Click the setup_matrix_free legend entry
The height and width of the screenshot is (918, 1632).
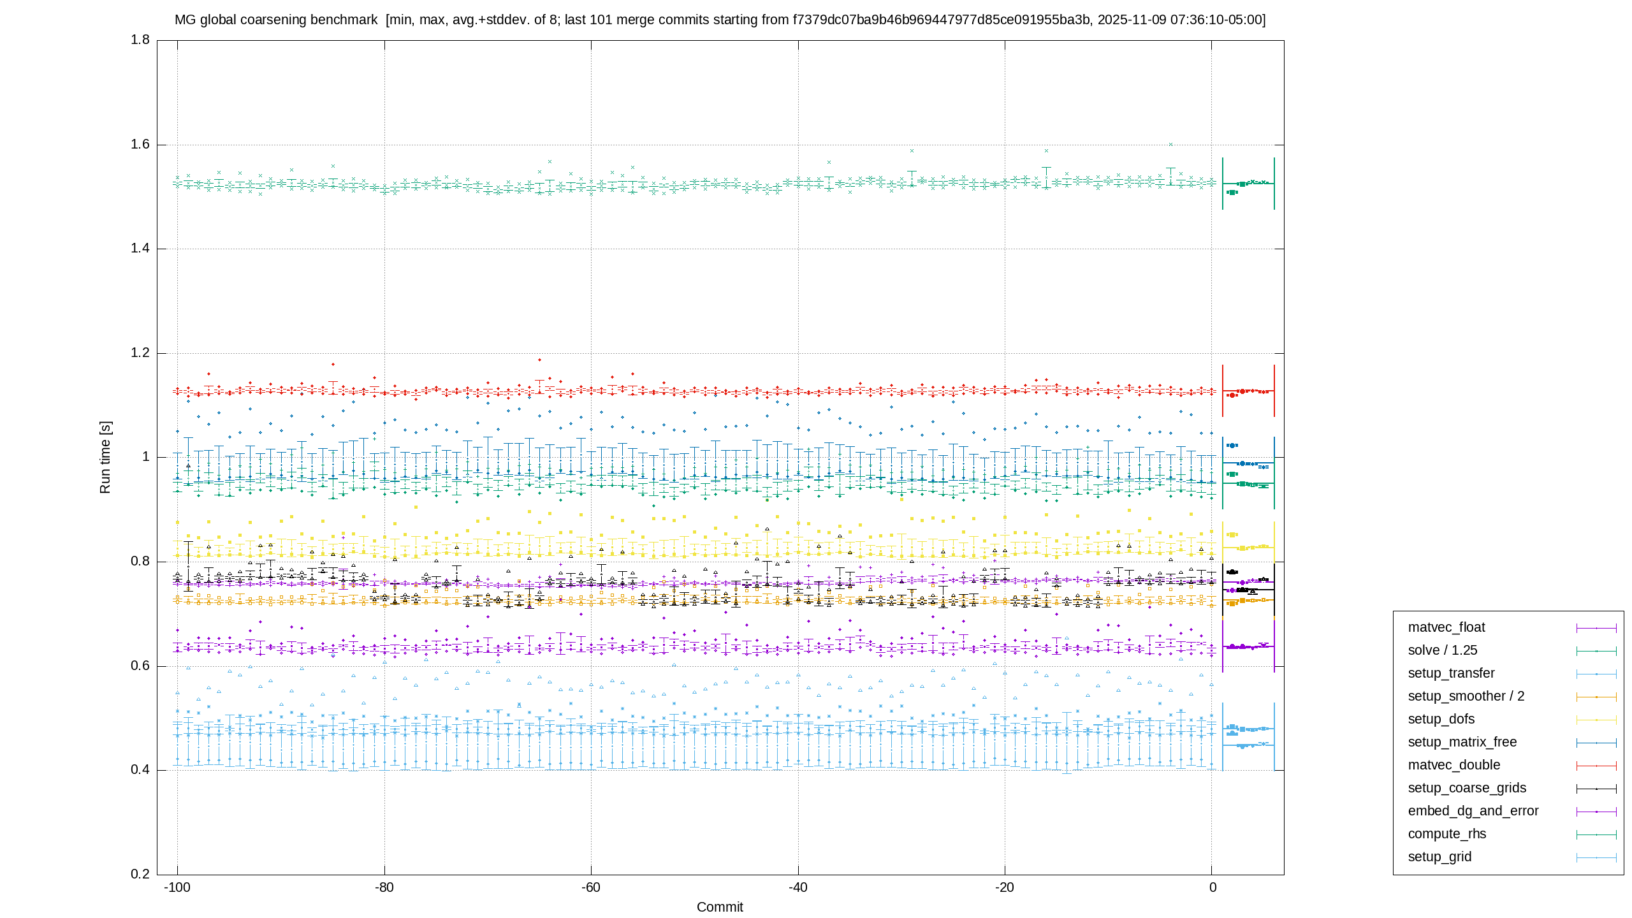tap(1462, 742)
